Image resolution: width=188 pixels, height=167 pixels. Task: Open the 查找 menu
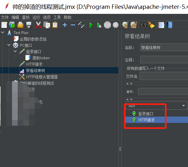pyautogui.click(x=26, y=17)
